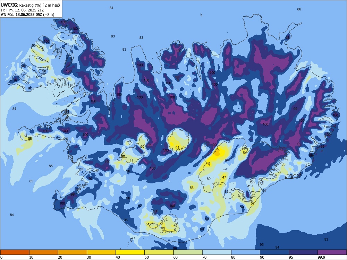
Task: Click the legend tick label 70
Action: coord(204,257)
